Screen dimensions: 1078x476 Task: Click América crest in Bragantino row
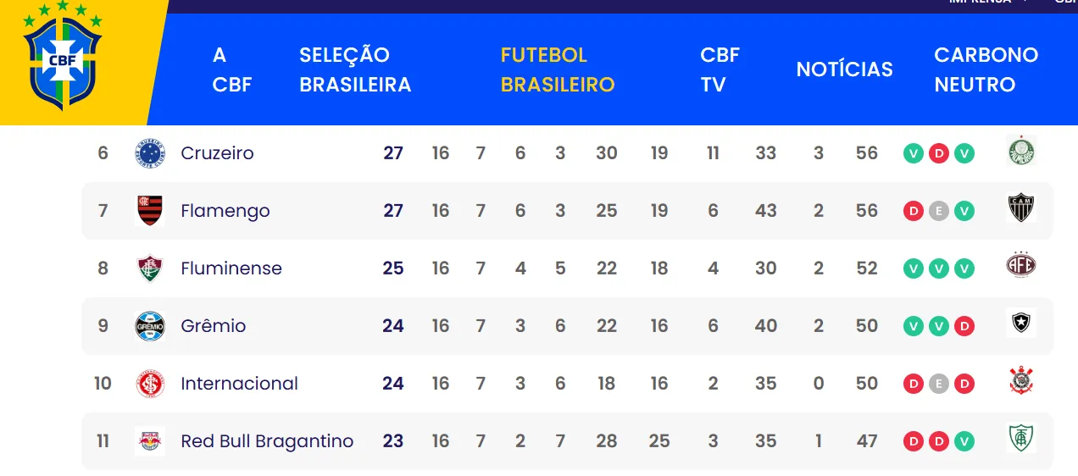point(1021,438)
